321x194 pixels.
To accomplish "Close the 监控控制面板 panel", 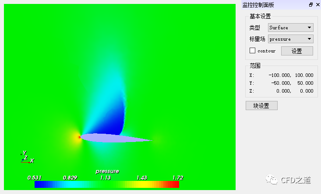I will point(317,5).
